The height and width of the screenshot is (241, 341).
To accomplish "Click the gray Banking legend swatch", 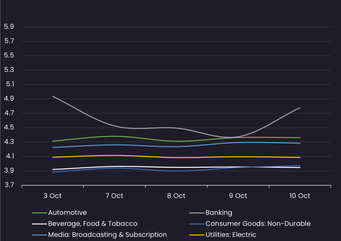I will (196, 213).
